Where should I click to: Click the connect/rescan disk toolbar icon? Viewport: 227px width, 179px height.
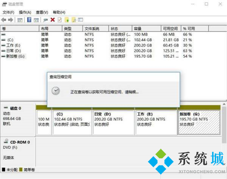coord(45,20)
